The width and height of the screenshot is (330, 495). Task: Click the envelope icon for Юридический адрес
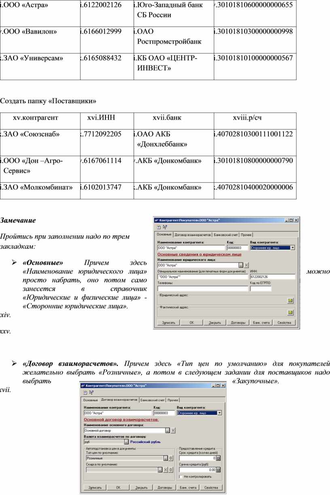tap(290, 300)
